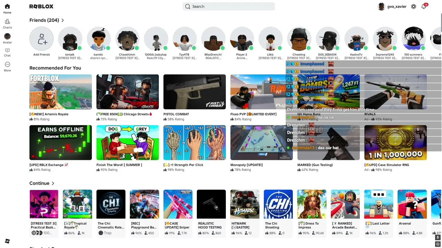Open friend Chasehimm's avatar

127,39
